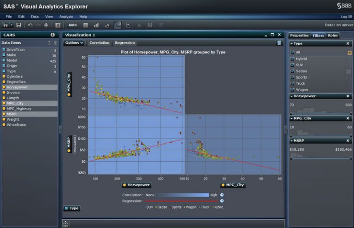This screenshot has width=354, height=228.
Task: Click the dimmed triangle visualization icon
Action: [x=139, y=25]
